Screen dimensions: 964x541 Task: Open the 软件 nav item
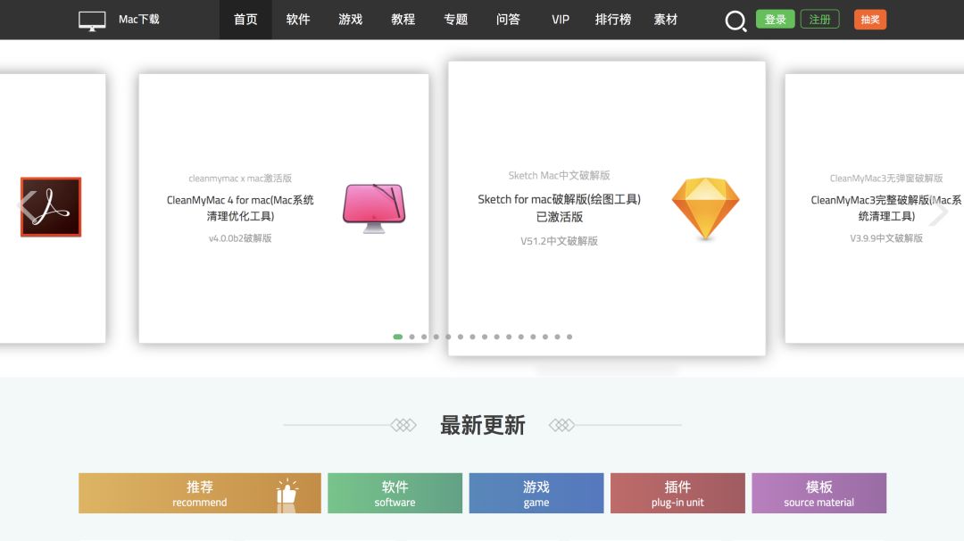pyautogui.click(x=298, y=20)
